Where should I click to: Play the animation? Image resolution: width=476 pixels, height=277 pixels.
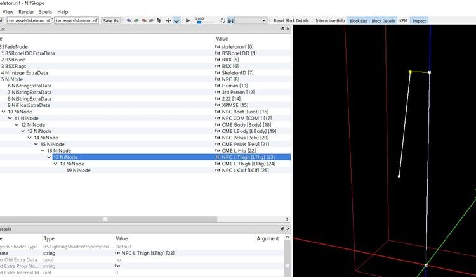pyautogui.click(x=188, y=21)
